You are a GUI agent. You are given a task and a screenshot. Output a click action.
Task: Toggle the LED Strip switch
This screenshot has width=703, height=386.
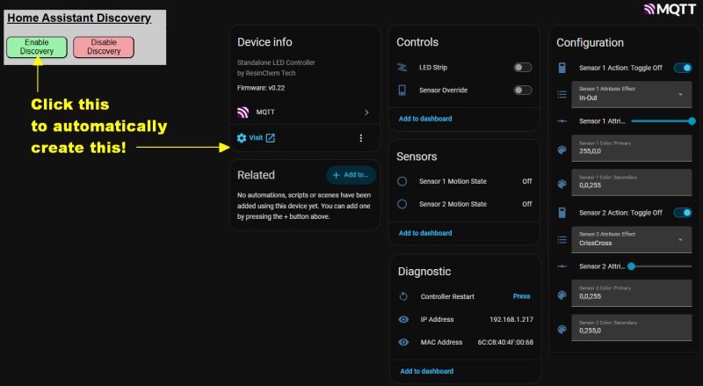523,68
